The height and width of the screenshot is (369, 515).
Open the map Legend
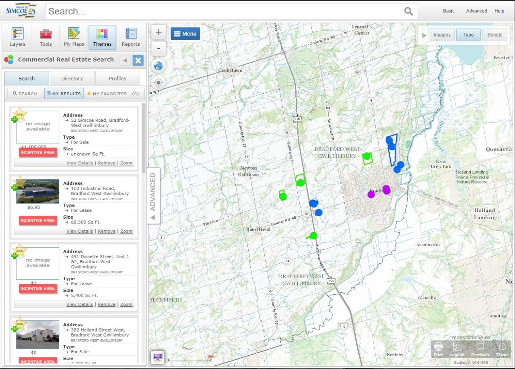[x=457, y=349]
